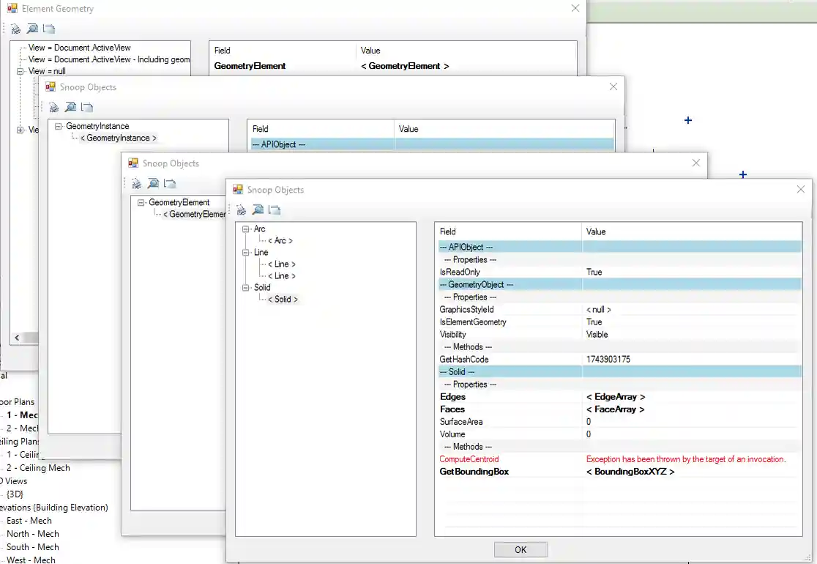The image size is (817, 564).
Task: Click the Value column header in front window
Action: 596,231
